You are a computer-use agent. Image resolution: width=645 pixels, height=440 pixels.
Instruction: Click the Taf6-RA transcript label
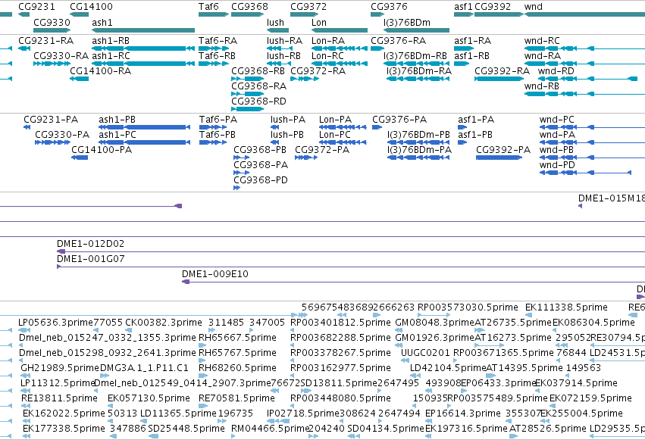[218, 40]
